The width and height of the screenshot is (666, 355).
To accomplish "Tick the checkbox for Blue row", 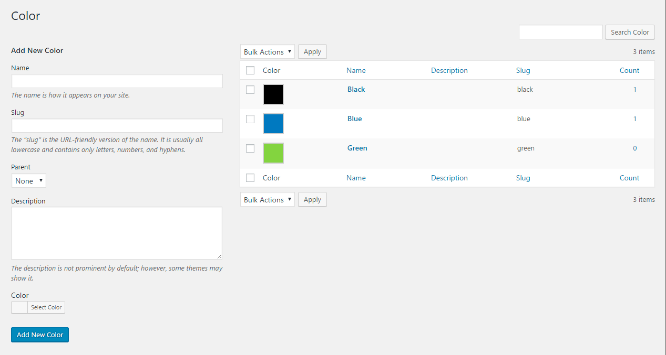I will [250, 119].
